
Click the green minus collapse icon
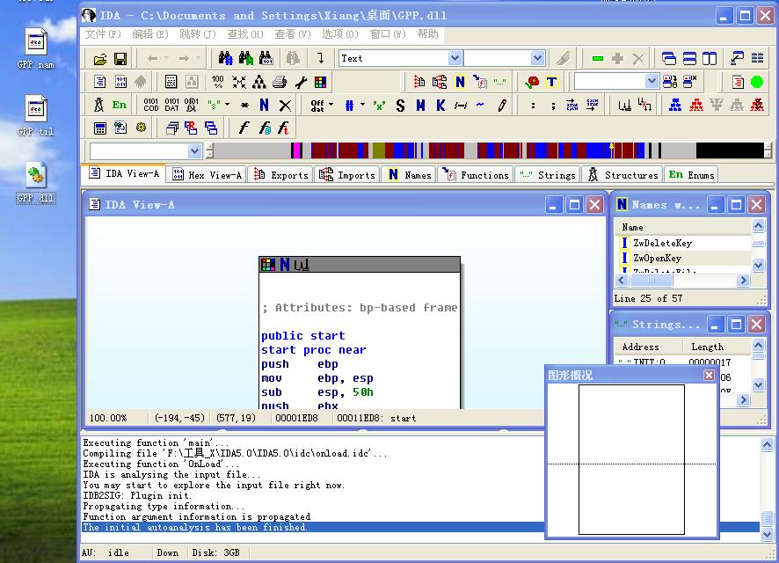coord(598,59)
